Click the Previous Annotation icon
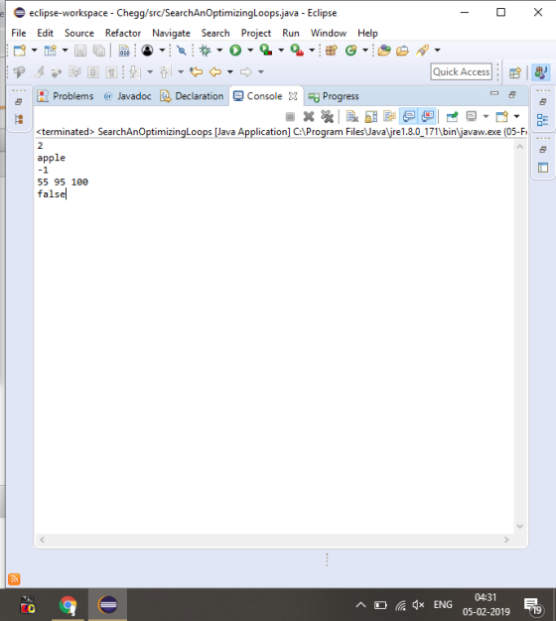This screenshot has height=621, width=556. [166, 71]
